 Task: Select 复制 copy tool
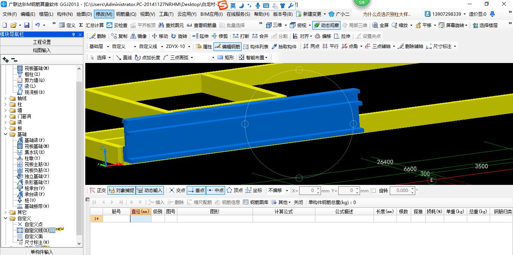click(120, 36)
